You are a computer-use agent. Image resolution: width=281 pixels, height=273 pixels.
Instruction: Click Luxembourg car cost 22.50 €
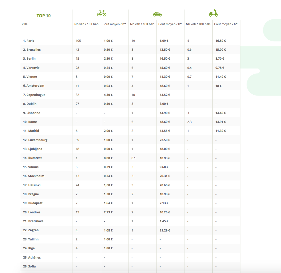click(x=165, y=140)
